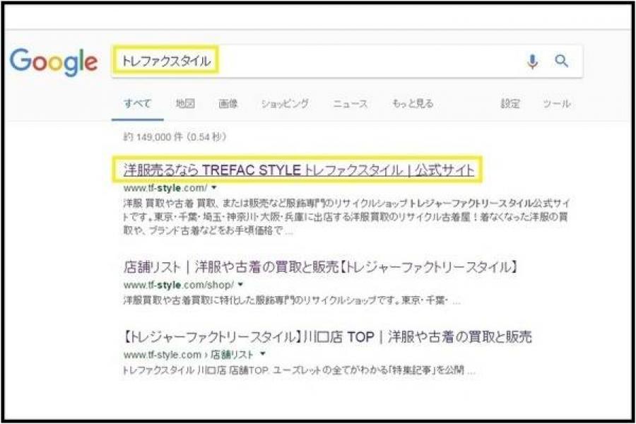636x424 pixels.
Task: Open the 店舗リスト result title link
Action: coord(320,267)
